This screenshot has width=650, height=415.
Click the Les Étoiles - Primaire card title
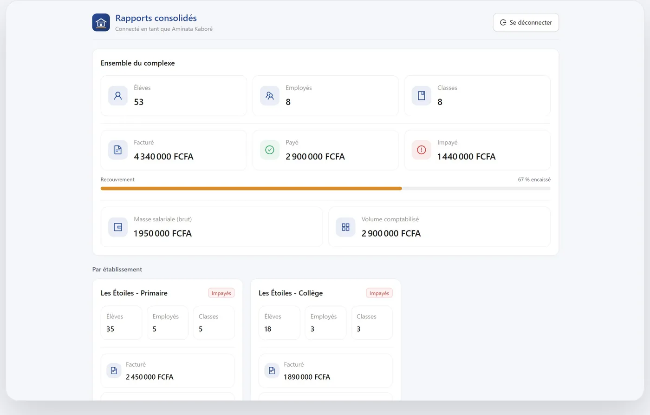(x=134, y=293)
